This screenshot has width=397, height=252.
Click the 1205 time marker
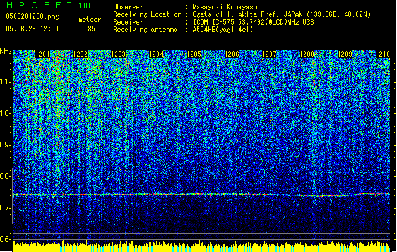click(x=194, y=54)
